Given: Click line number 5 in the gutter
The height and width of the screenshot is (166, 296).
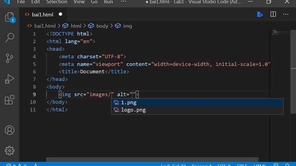Looking at the screenshot, I should pyautogui.click(x=34, y=64).
